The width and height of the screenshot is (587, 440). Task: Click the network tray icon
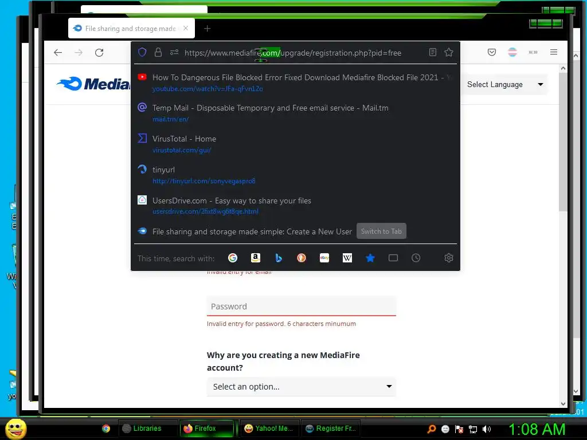coord(473,429)
